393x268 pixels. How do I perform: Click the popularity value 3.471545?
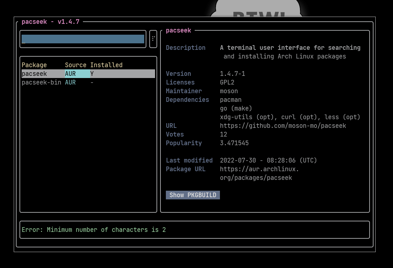(x=234, y=143)
